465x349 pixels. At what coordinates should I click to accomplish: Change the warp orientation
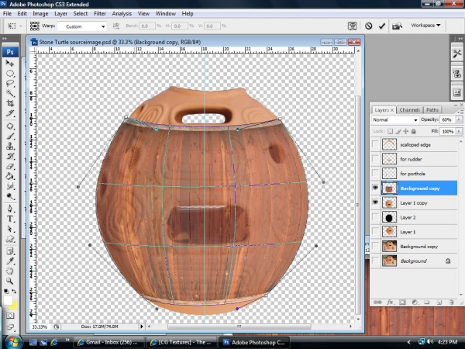[116, 26]
